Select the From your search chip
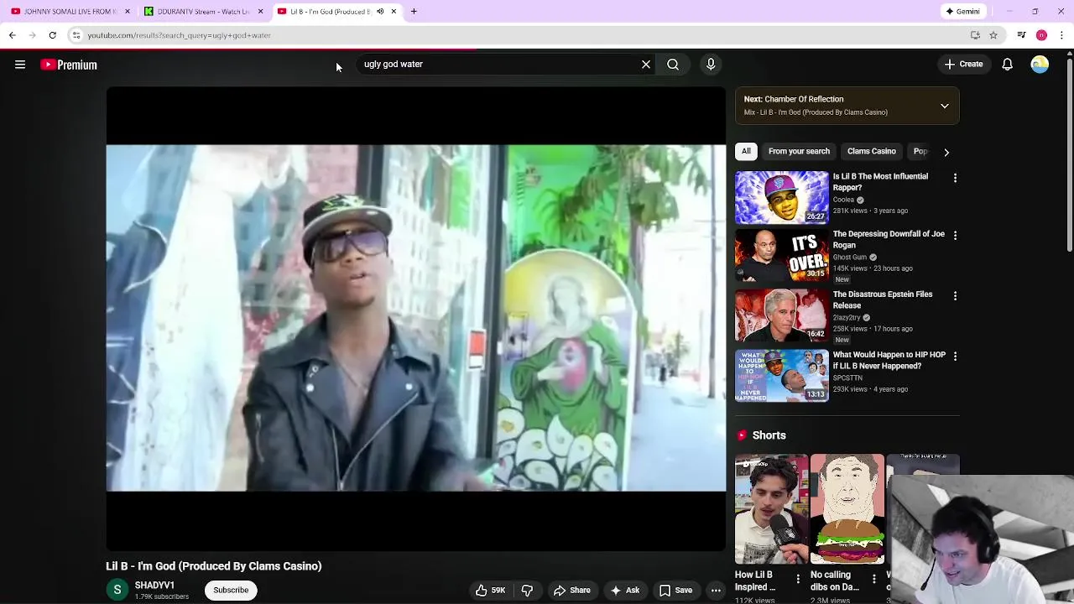1074x604 pixels. coord(799,151)
